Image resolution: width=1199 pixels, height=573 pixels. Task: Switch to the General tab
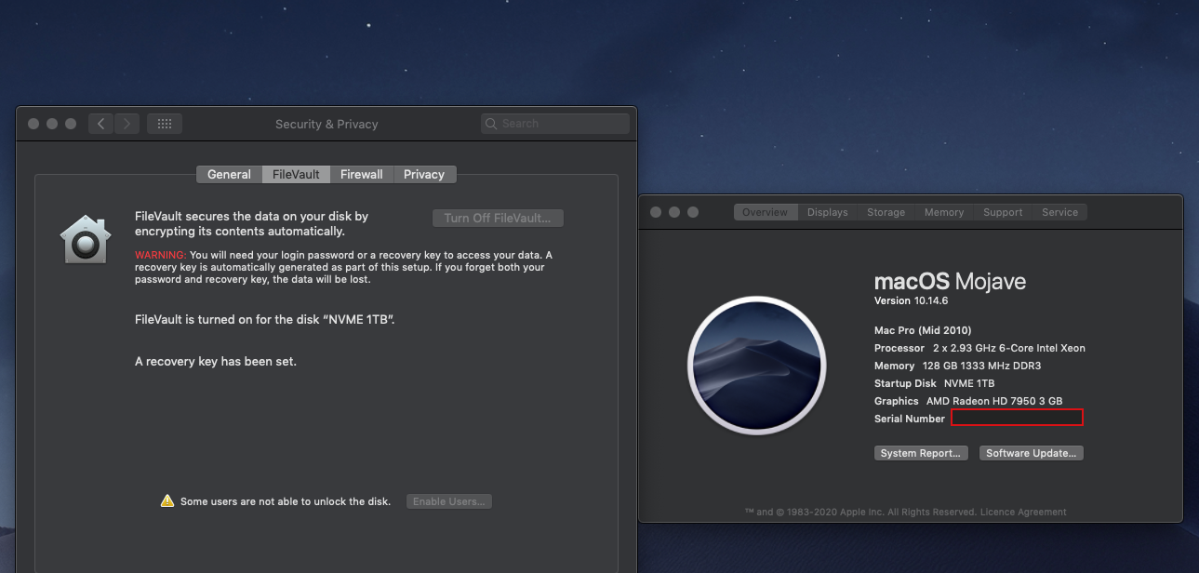(229, 174)
